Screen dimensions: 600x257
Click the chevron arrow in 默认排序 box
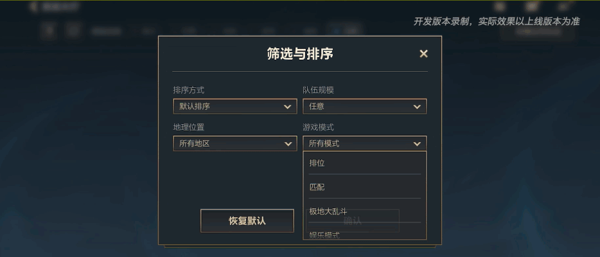288,107
